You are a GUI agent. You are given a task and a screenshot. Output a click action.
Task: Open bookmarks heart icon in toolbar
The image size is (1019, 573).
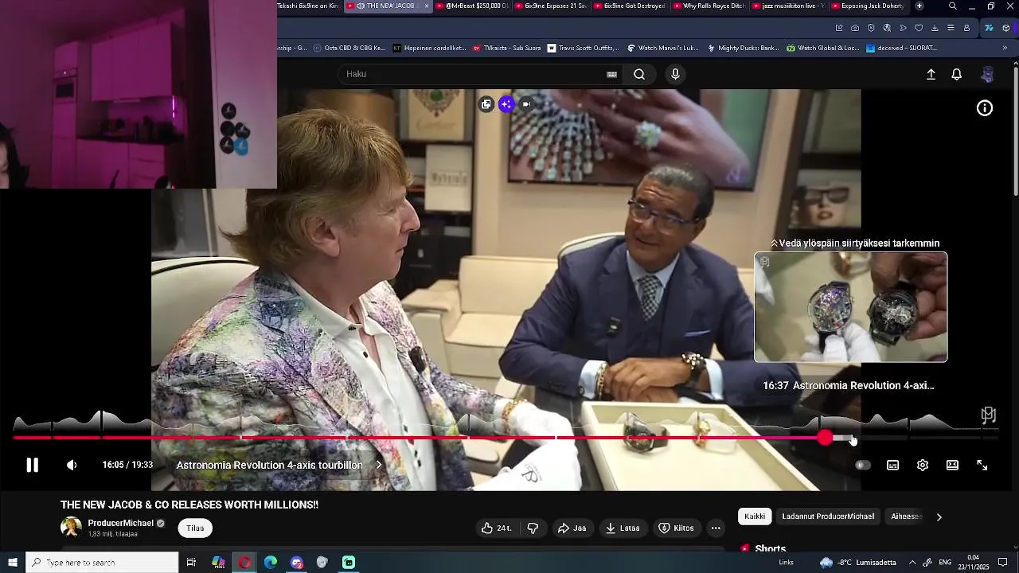pos(919,28)
